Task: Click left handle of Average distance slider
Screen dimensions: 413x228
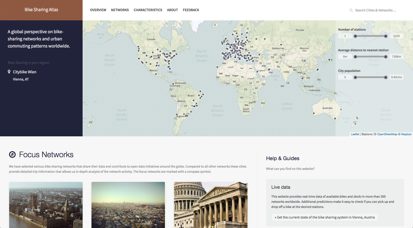Action: (x=355, y=57)
